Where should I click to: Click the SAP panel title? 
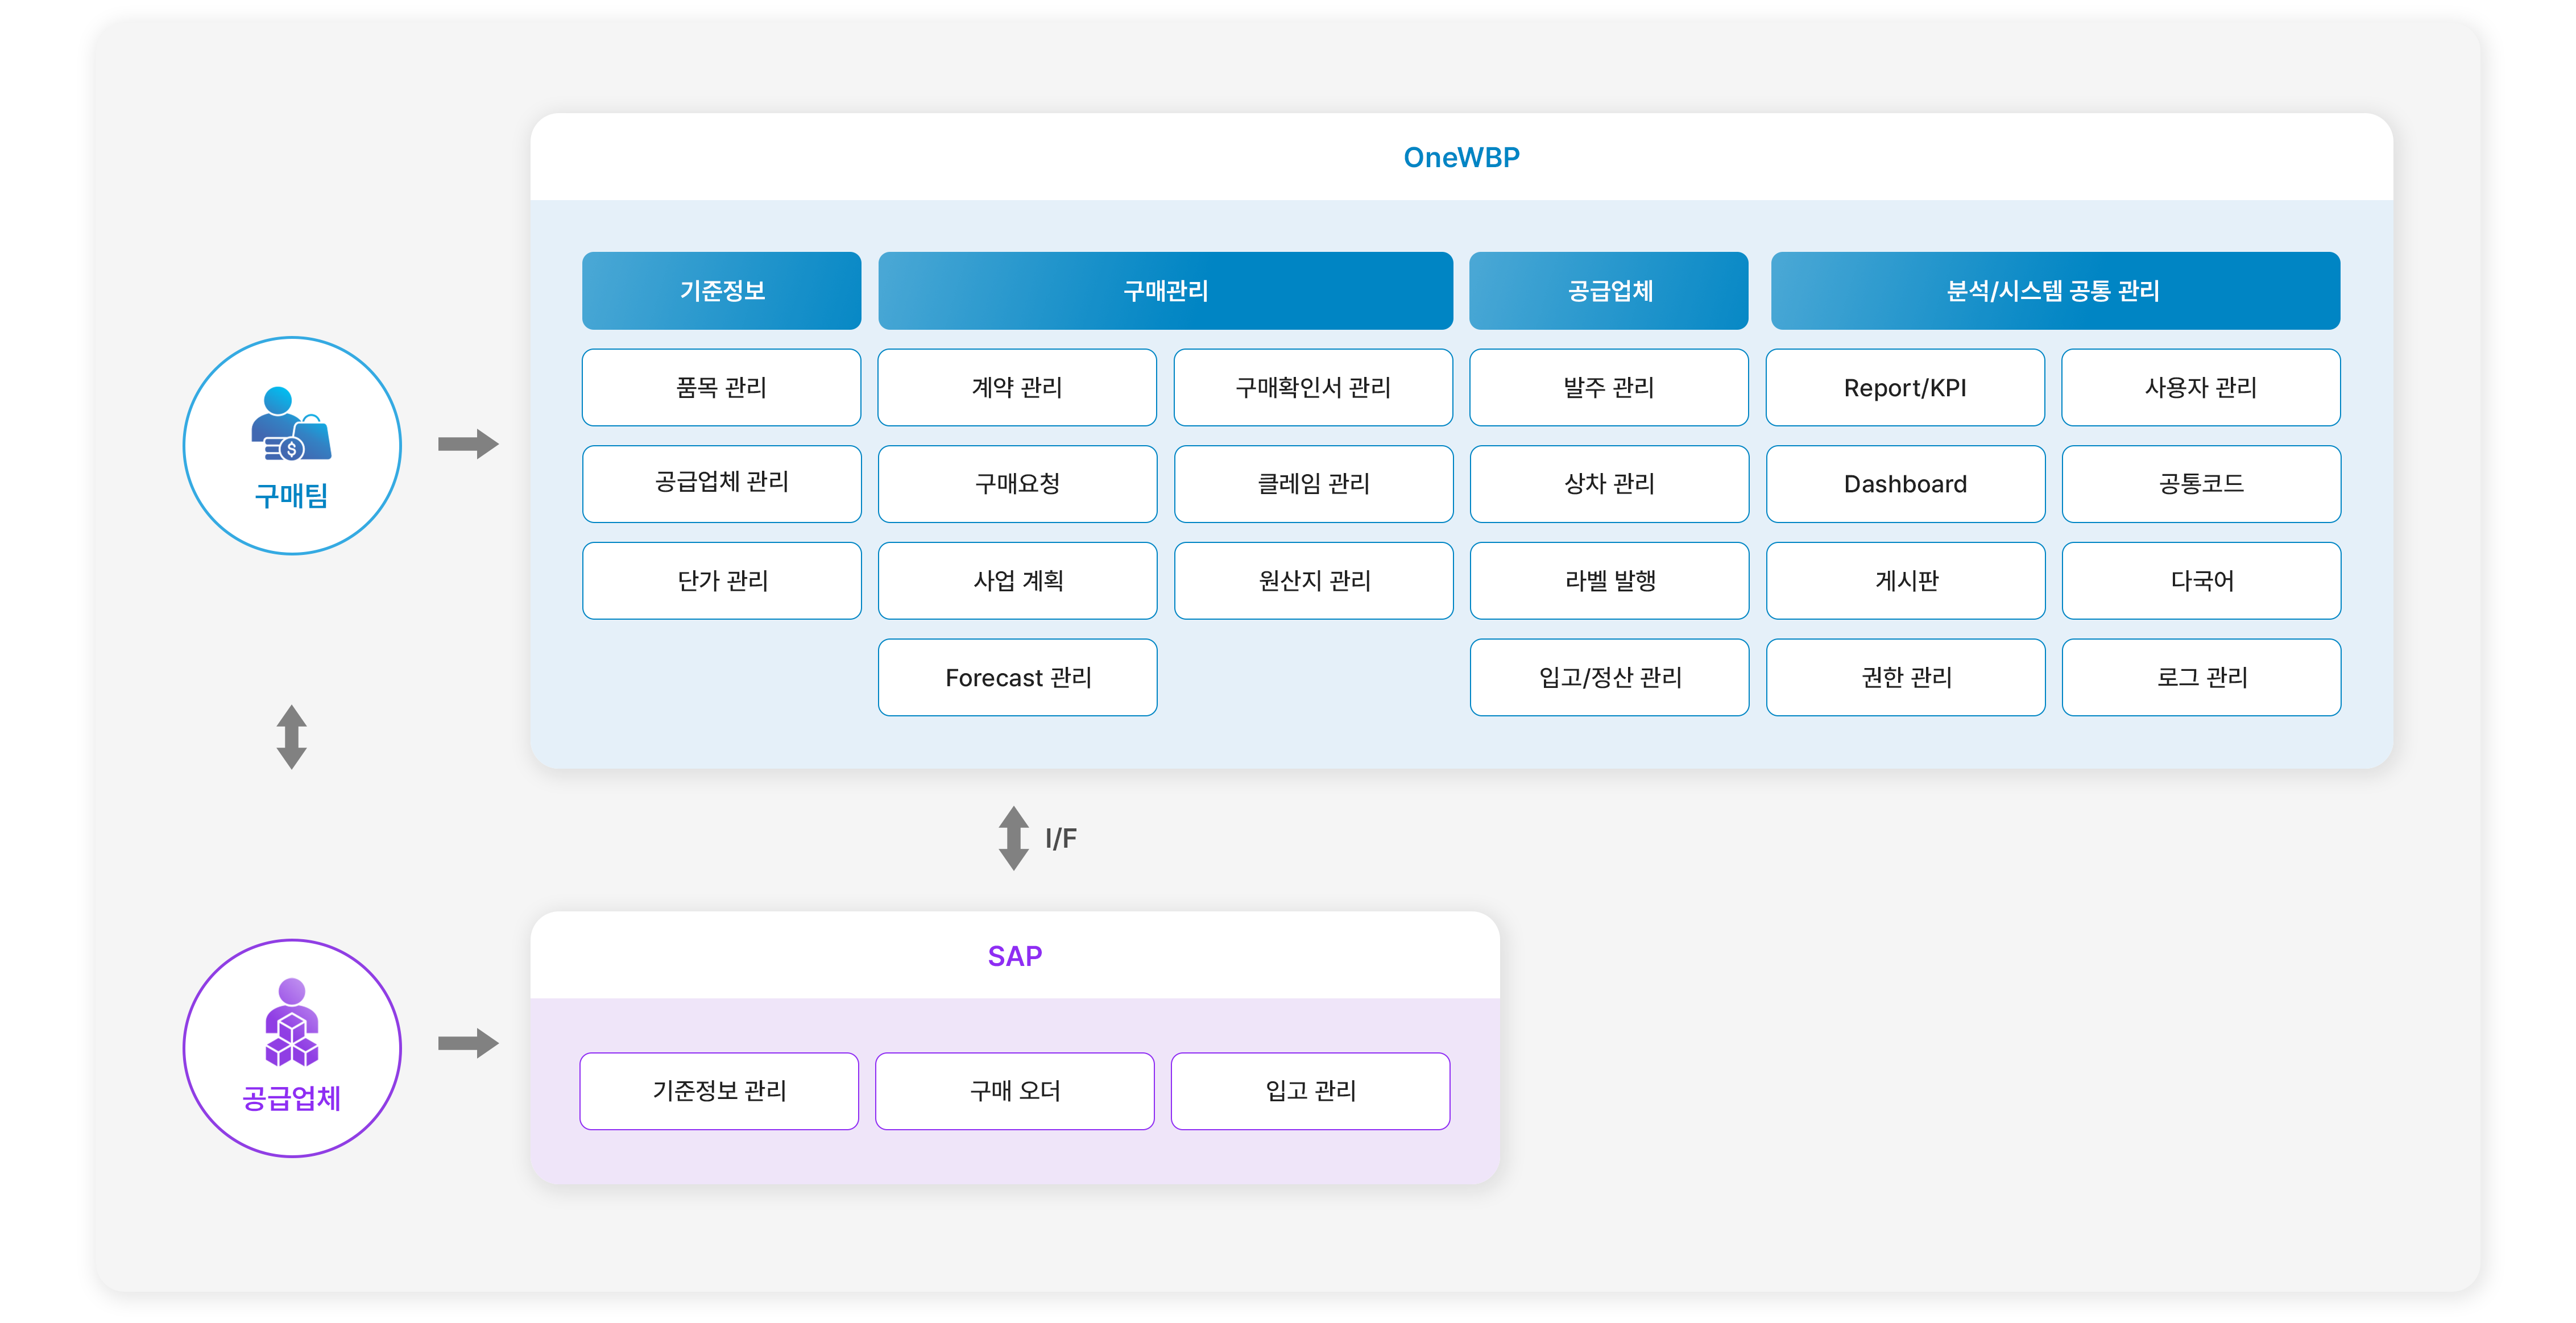[1014, 957]
